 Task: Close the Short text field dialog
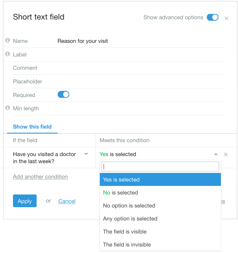(226, 18)
